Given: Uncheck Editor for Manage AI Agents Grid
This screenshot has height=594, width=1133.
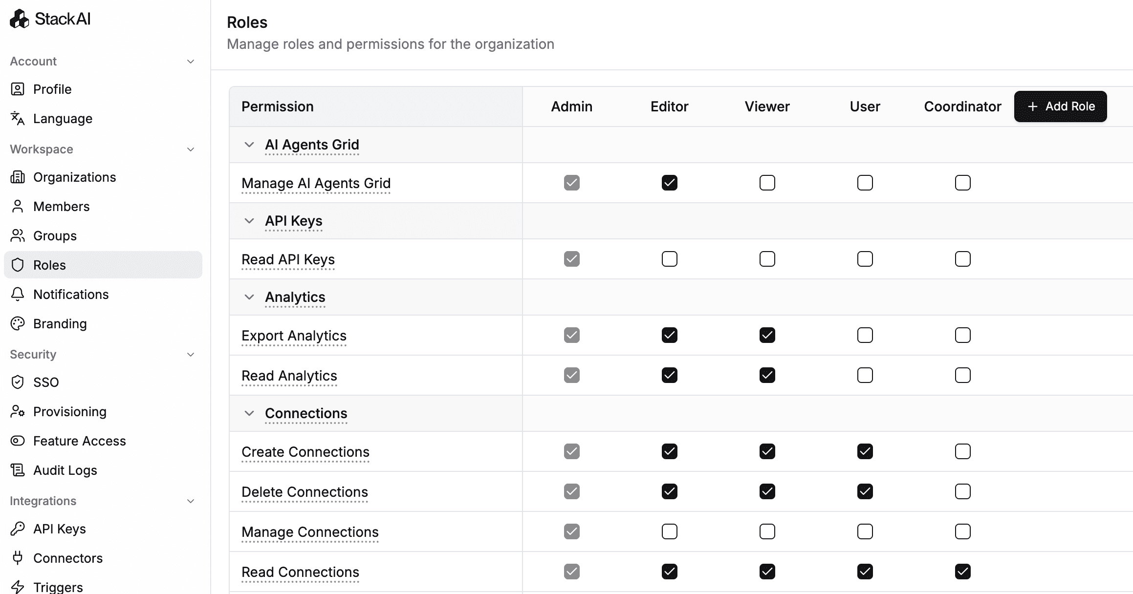Looking at the screenshot, I should pos(669,183).
